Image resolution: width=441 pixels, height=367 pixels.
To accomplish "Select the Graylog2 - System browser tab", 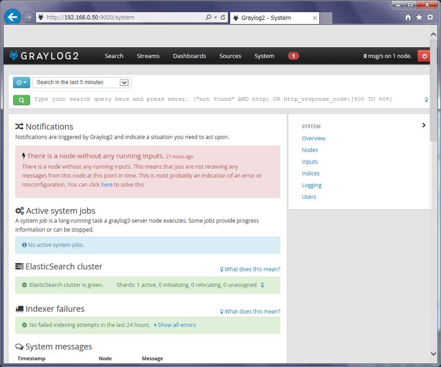I will [x=275, y=18].
